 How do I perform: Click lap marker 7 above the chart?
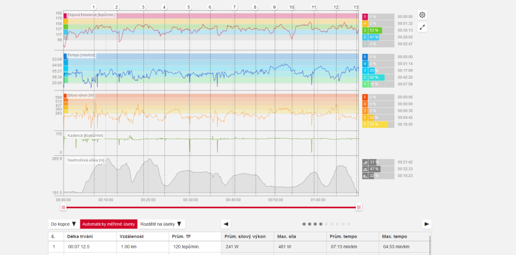coord(235,7)
